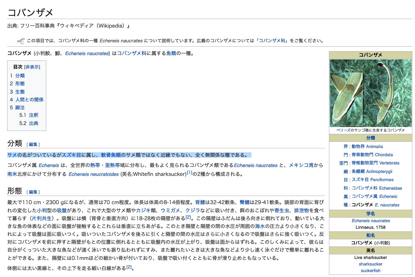Image resolution: width=415 pixels, height=277 pixels.
Task: Go to contents entry 1 分類
Action: [20, 75]
